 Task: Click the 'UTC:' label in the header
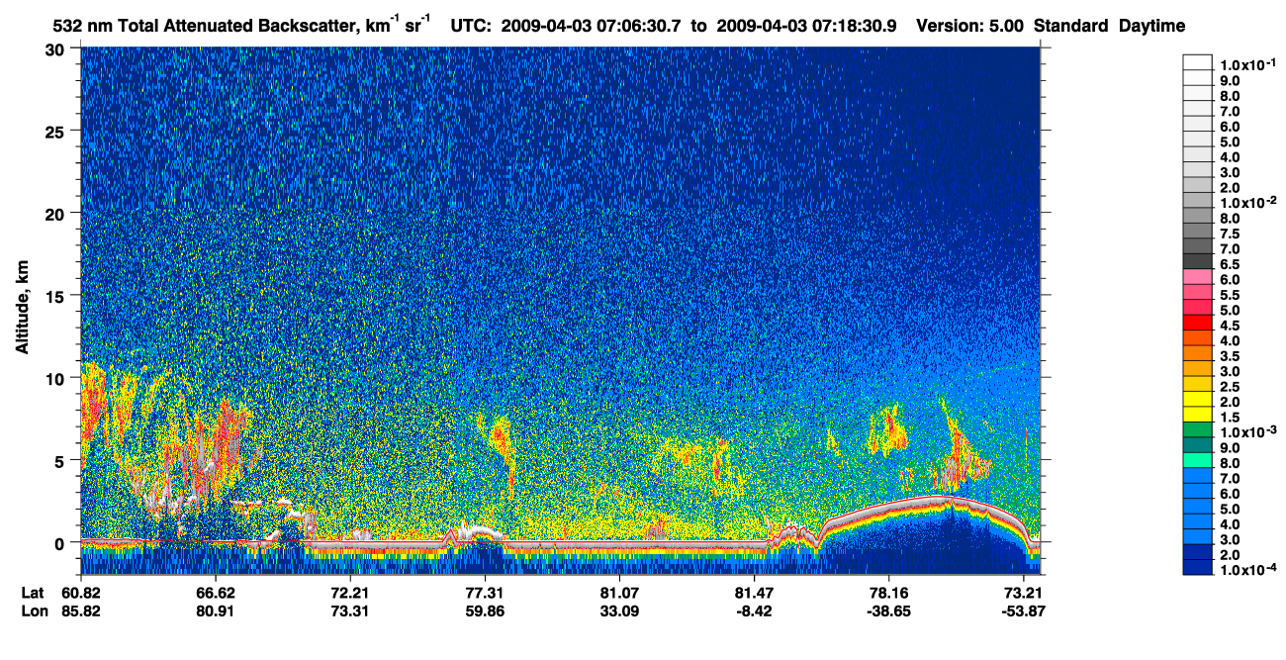tap(471, 27)
